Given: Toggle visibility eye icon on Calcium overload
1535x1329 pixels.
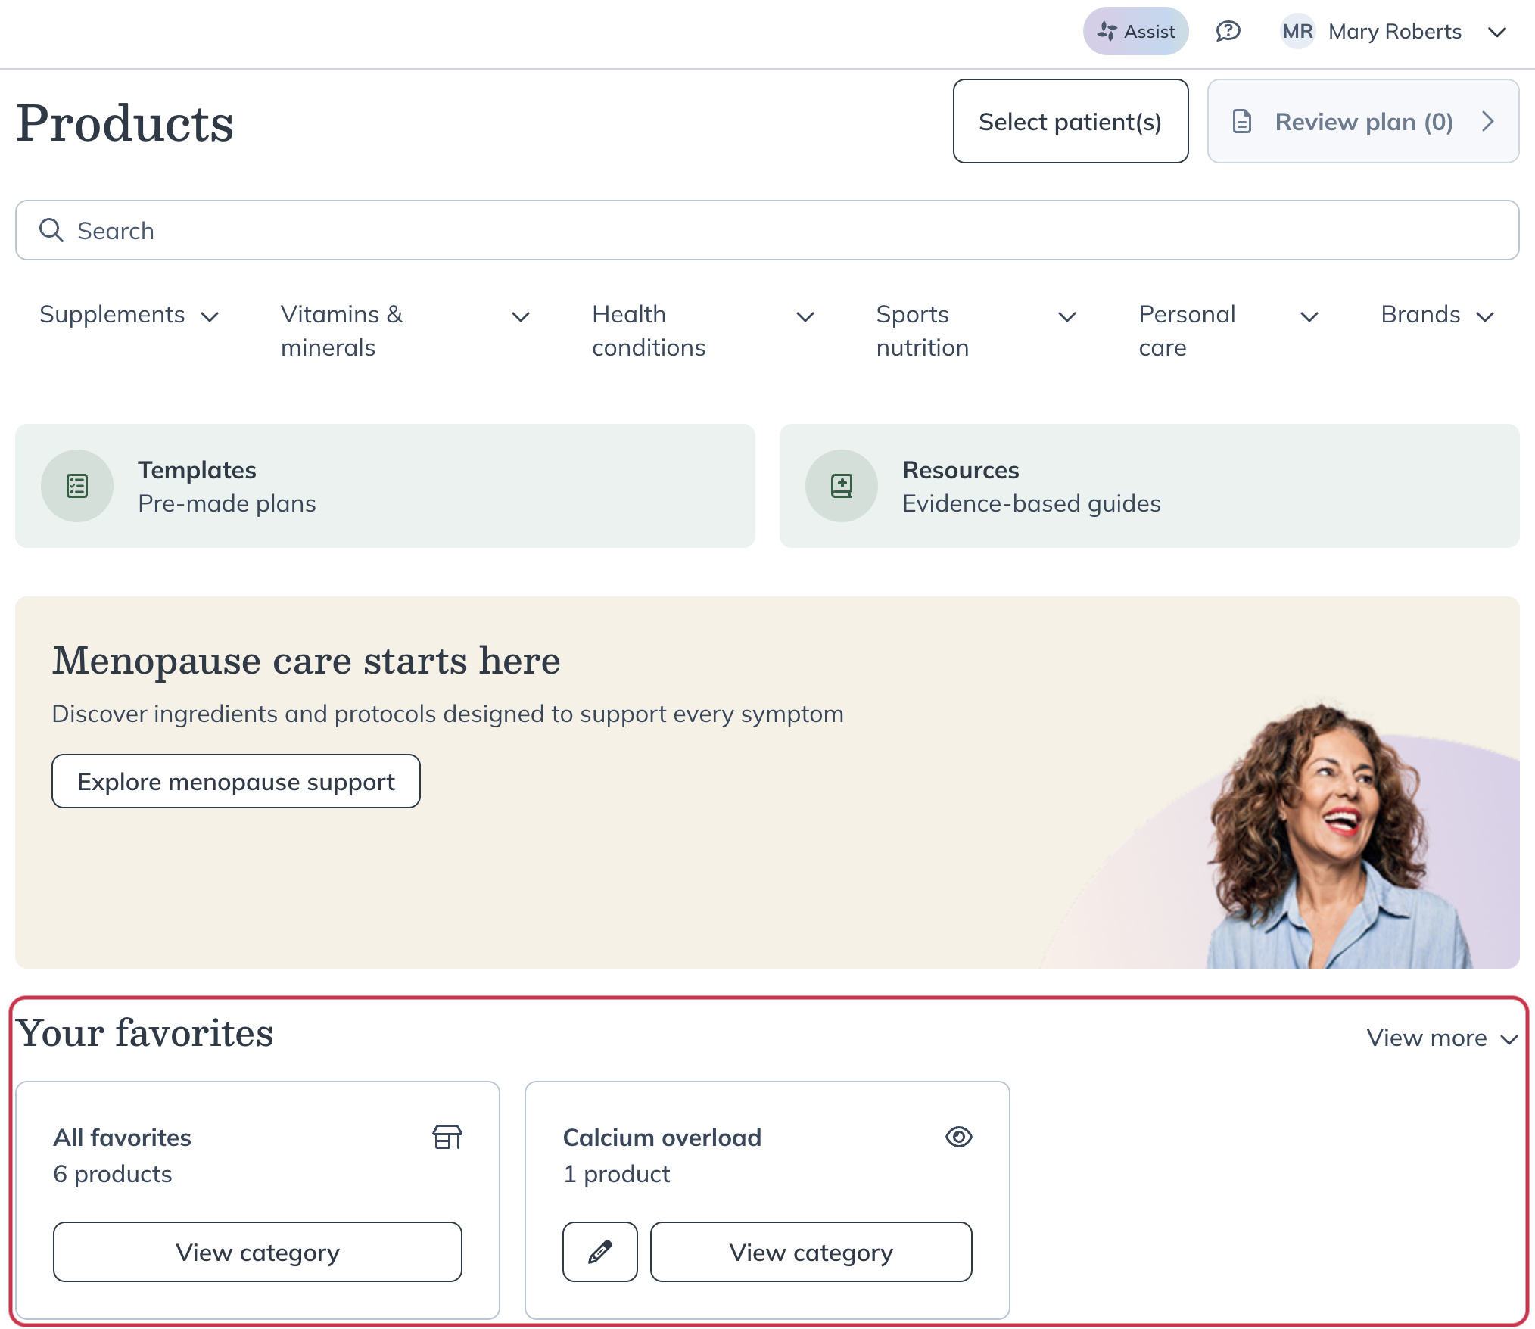Looking at the screenshot, I should tap(958, 1137).
